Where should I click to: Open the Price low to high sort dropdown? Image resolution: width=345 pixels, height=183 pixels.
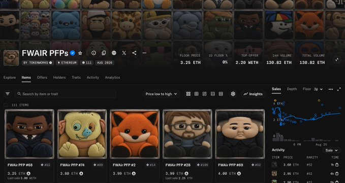coord(161,94)
